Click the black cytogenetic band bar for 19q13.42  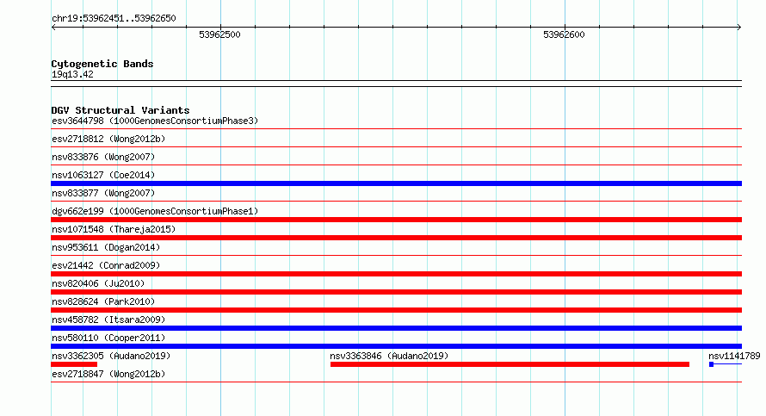pyautogui.click(x=396, y=84)
